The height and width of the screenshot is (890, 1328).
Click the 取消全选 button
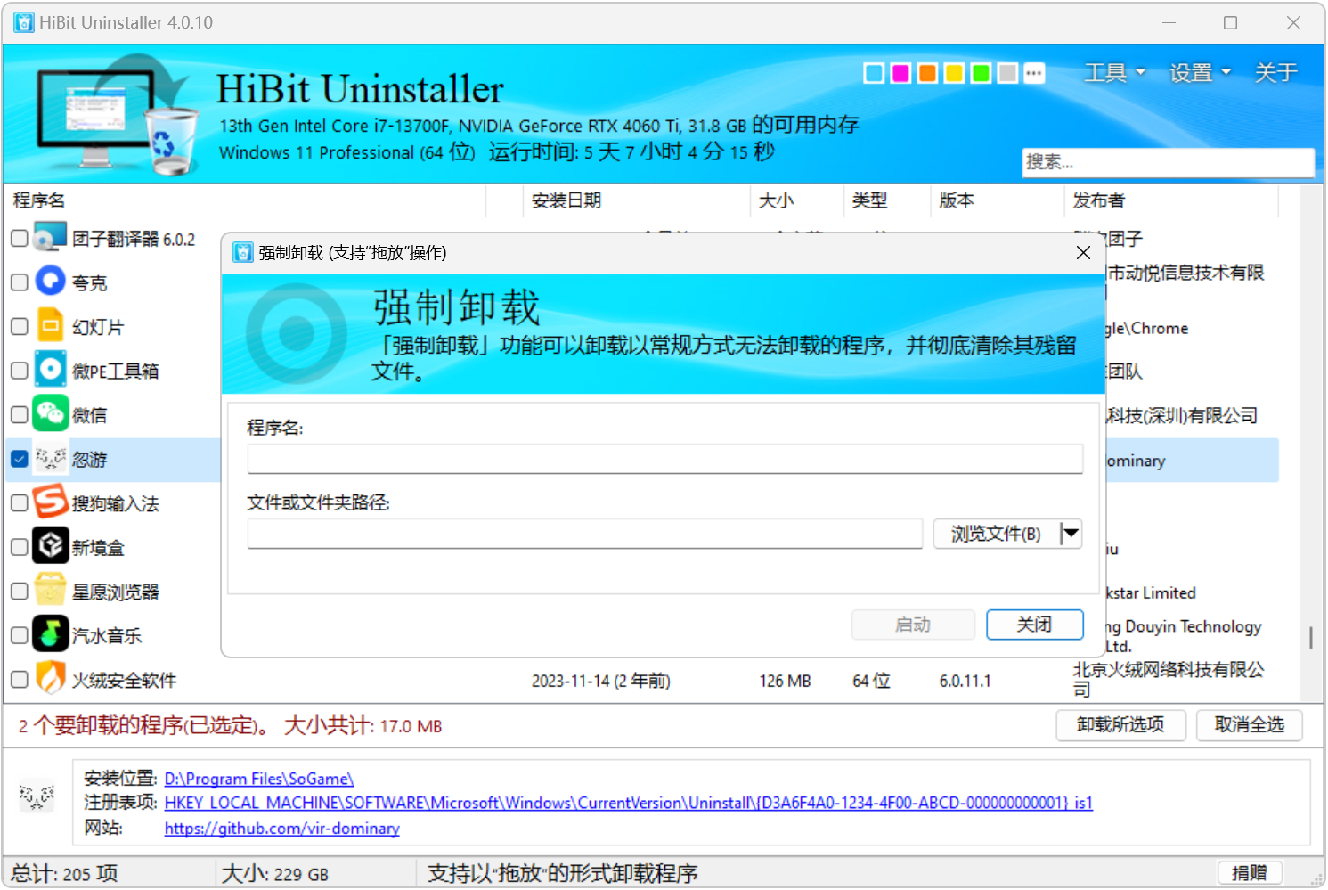1249,725
